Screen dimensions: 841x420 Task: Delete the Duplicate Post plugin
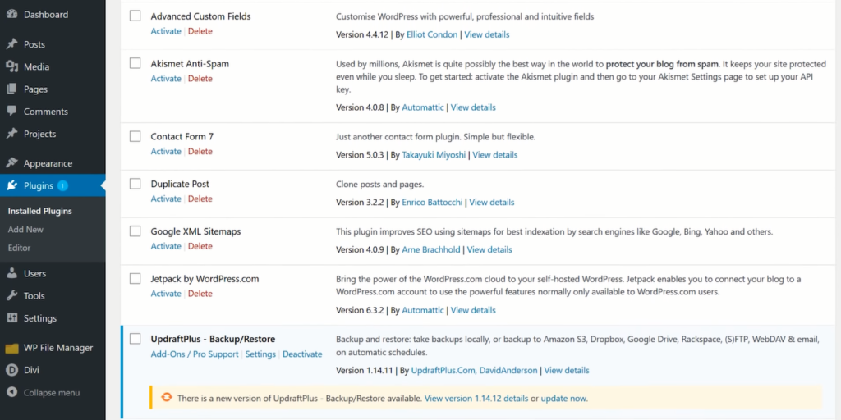(200, 199)
